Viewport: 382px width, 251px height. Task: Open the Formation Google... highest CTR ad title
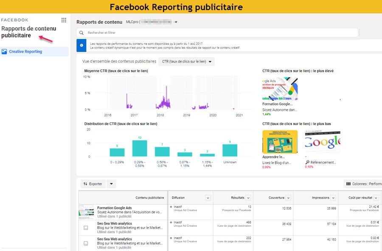point(277,104)
